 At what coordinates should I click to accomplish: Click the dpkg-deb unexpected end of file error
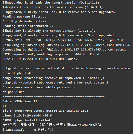click(66, 71)
